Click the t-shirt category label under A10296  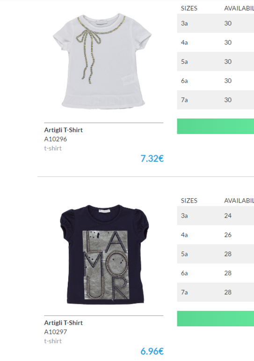(53, 148)
